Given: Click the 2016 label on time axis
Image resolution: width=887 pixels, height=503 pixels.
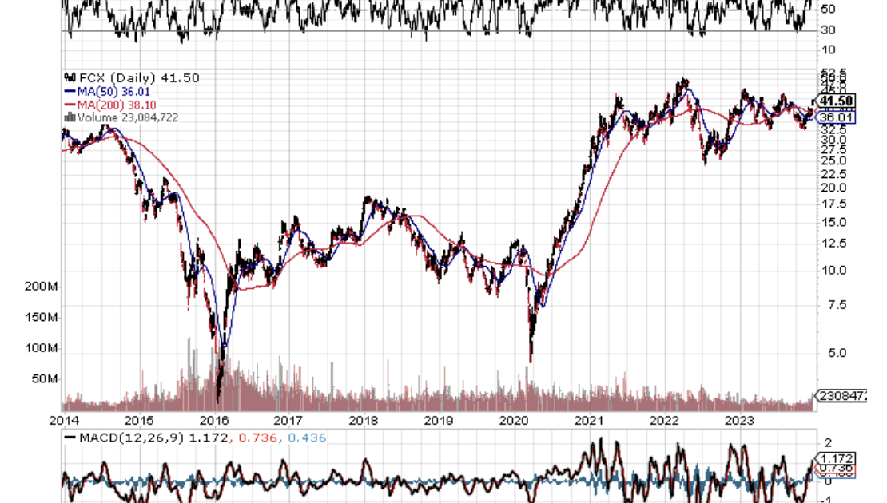Looking at the screenshot, I should [214, 421].
